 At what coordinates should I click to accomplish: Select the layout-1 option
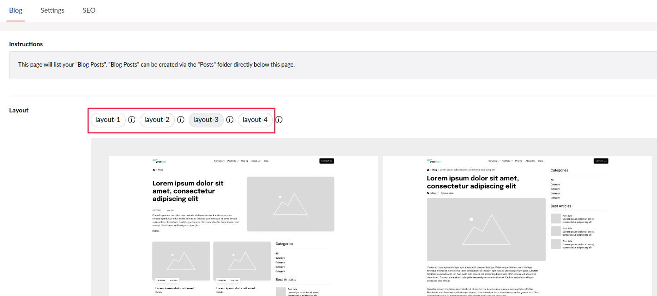pyautogui.click(x=108, y=120)
